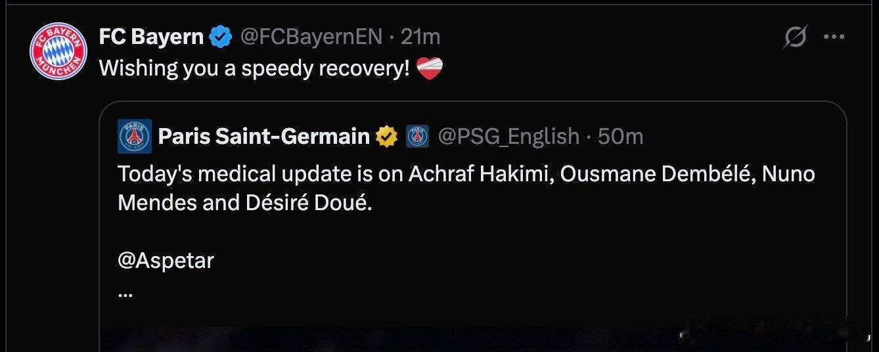Open the quoted tweet's media preview
The width and height of the screenshot is (879, 352).
click(473, 339)
